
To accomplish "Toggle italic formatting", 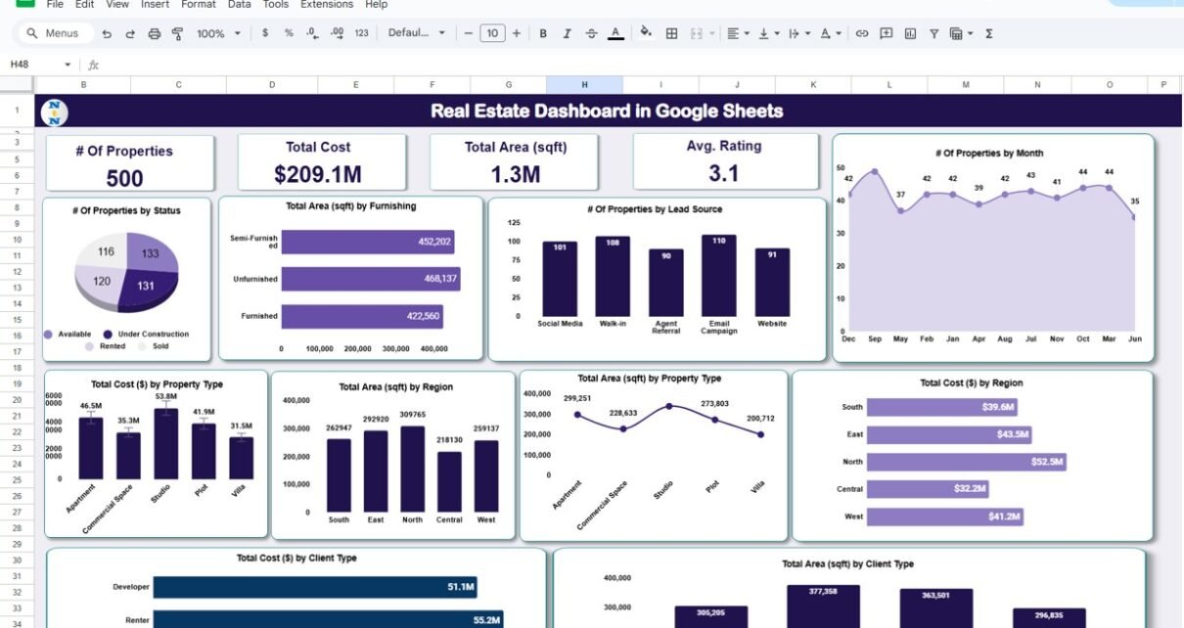I will tap(568, 33).
